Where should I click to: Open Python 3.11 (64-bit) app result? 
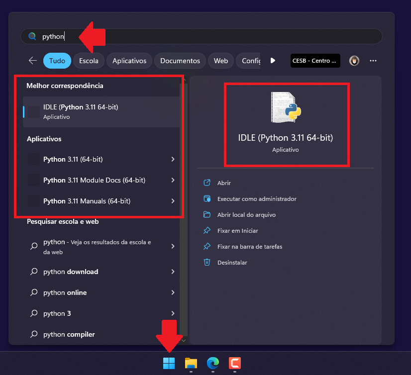(102, 159)
